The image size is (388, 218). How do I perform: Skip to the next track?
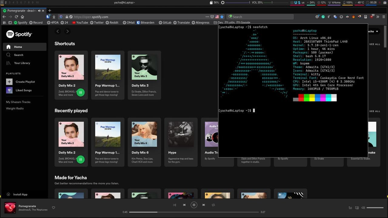click(204, 205)
